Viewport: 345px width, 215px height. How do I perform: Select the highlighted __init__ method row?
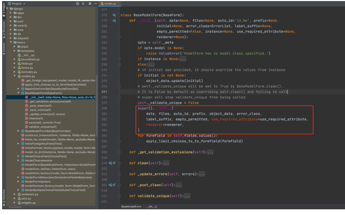(x=51, y=97)
